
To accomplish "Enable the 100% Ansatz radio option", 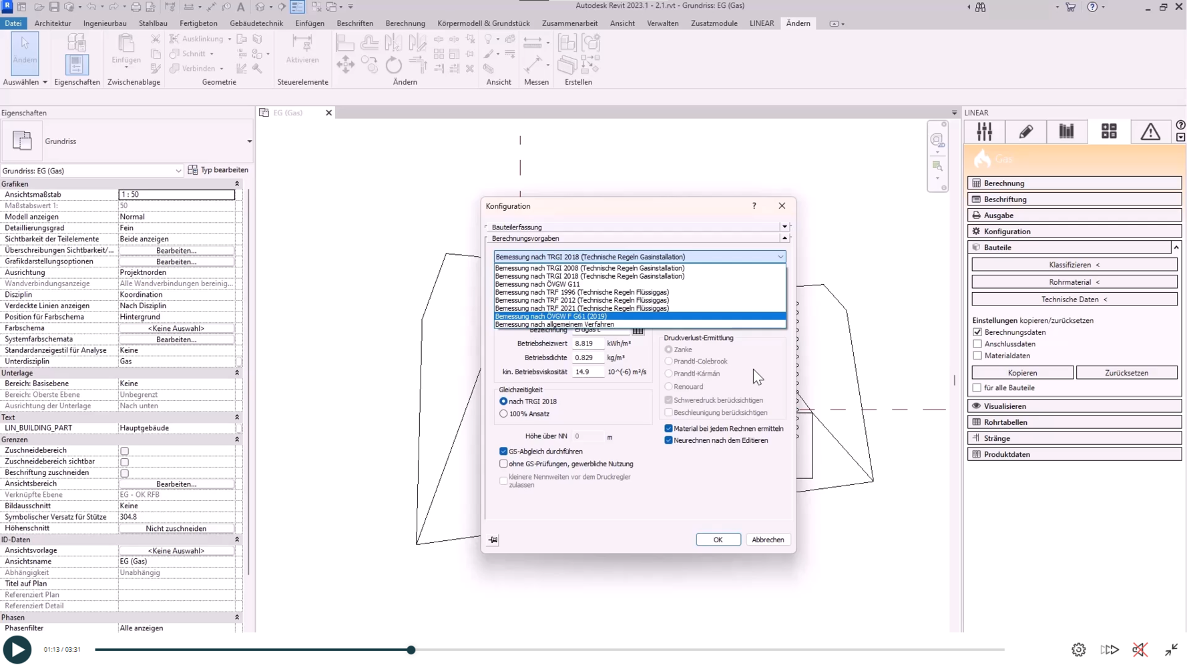I will 503,414.
